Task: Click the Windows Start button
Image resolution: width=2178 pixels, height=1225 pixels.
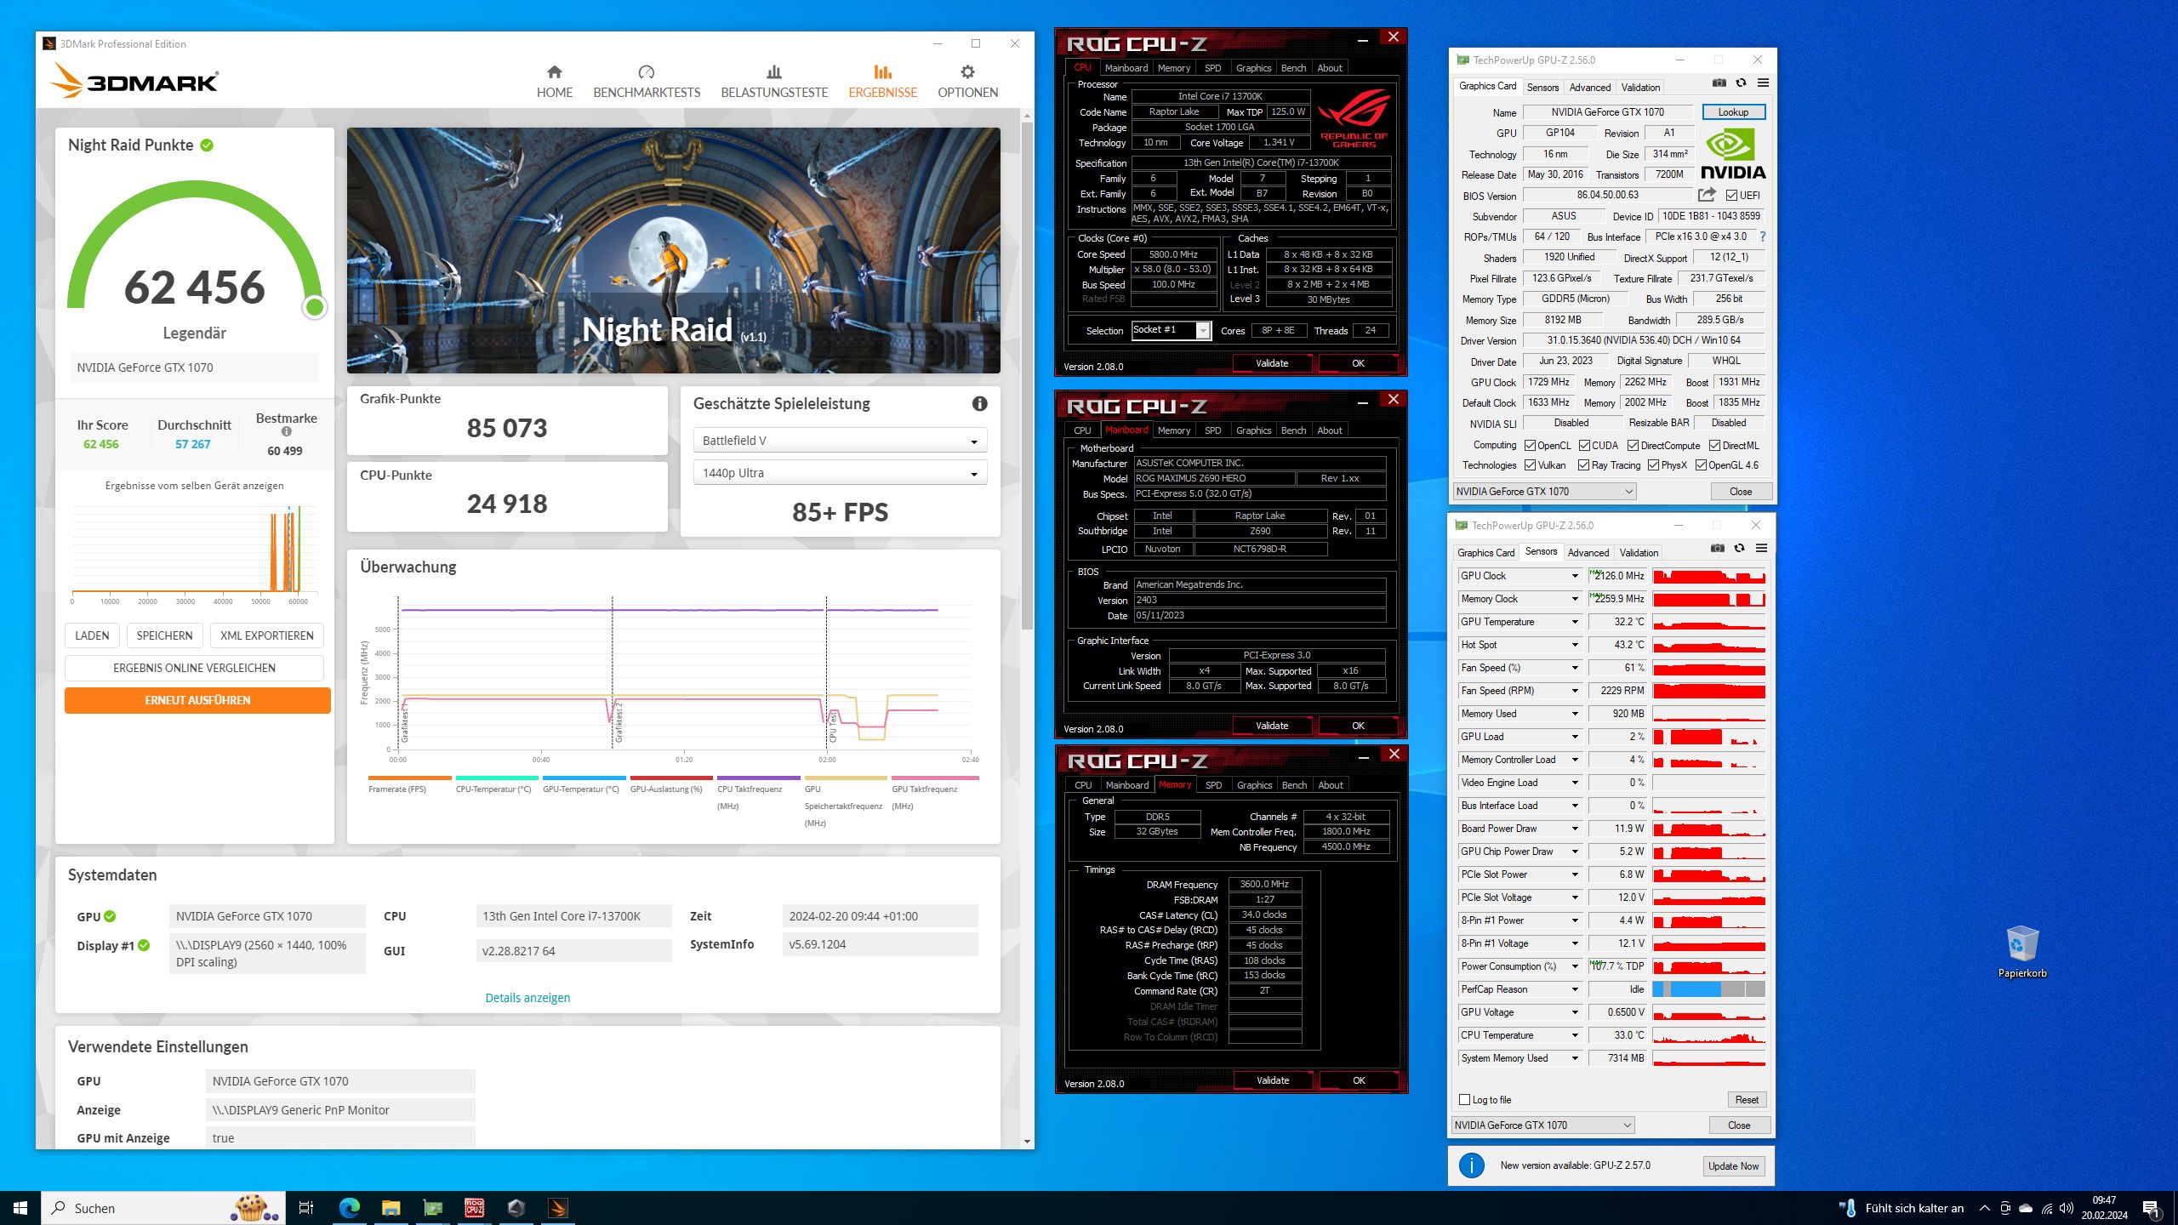Action: coord(20,1208)
